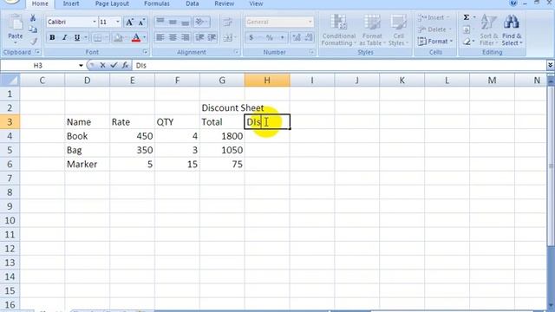Open the Cells Format dropdown
This screenshot has height=312, width=555.
coord(435,42)
